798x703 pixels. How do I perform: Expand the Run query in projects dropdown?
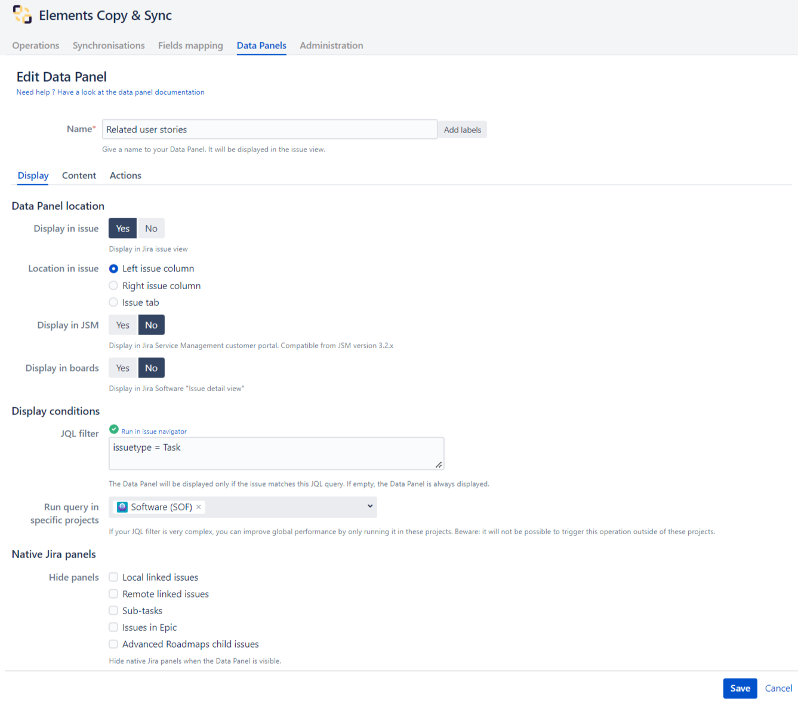coord(369,507)
